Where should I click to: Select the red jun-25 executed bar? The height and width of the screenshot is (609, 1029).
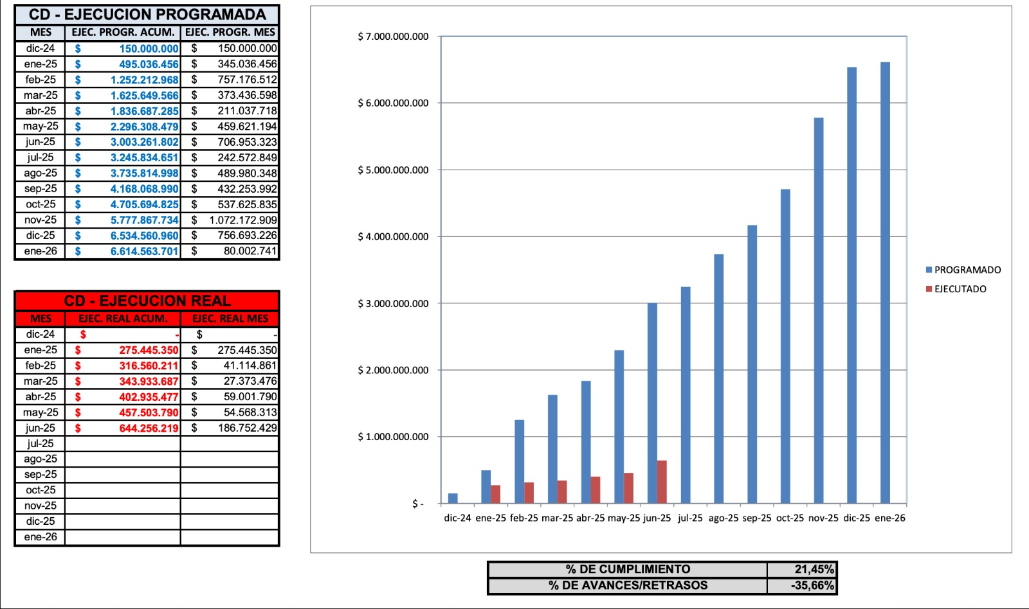tap(662, 482)
